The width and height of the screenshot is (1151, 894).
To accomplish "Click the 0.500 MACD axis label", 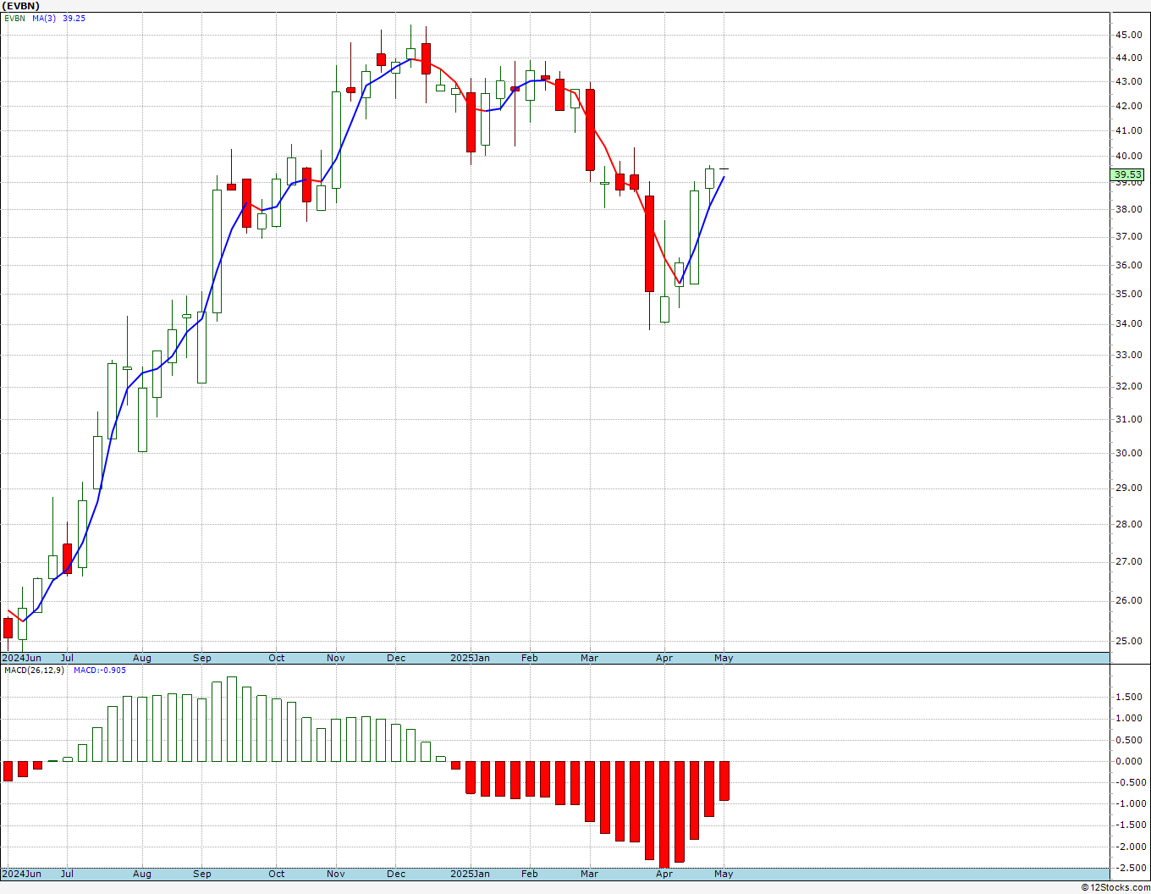I will tap(1130, 740).
